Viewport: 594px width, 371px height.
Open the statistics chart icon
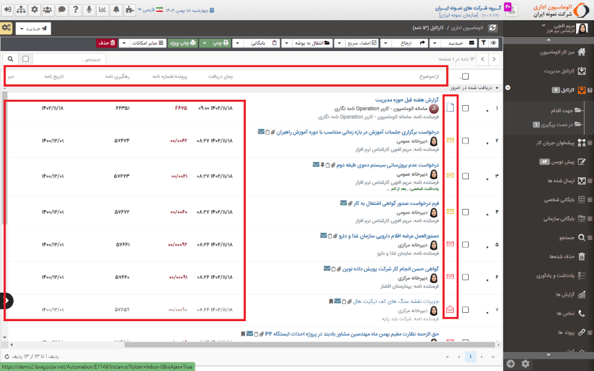pos(102,9)
